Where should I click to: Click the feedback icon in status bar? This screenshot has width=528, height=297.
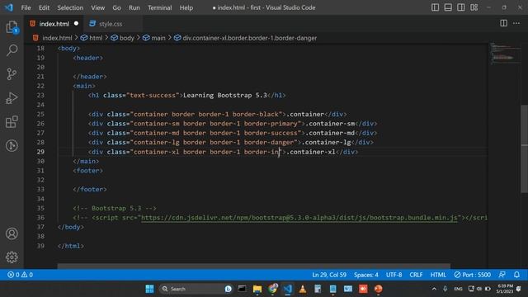pyautogui.click(x=502, y=275)
